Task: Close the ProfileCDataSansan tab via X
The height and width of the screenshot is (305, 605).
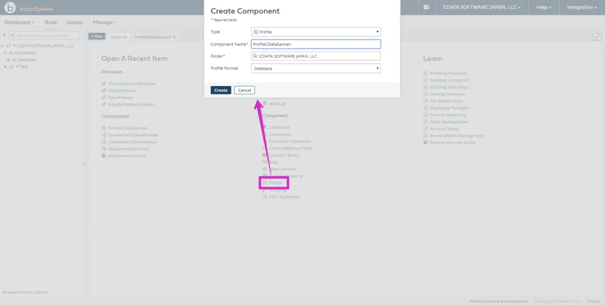Action: click(174, 37)
